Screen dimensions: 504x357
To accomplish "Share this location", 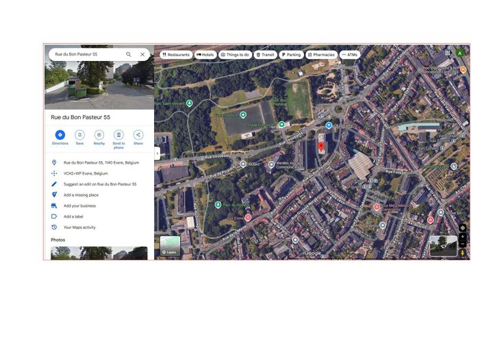I will (138, 135).
